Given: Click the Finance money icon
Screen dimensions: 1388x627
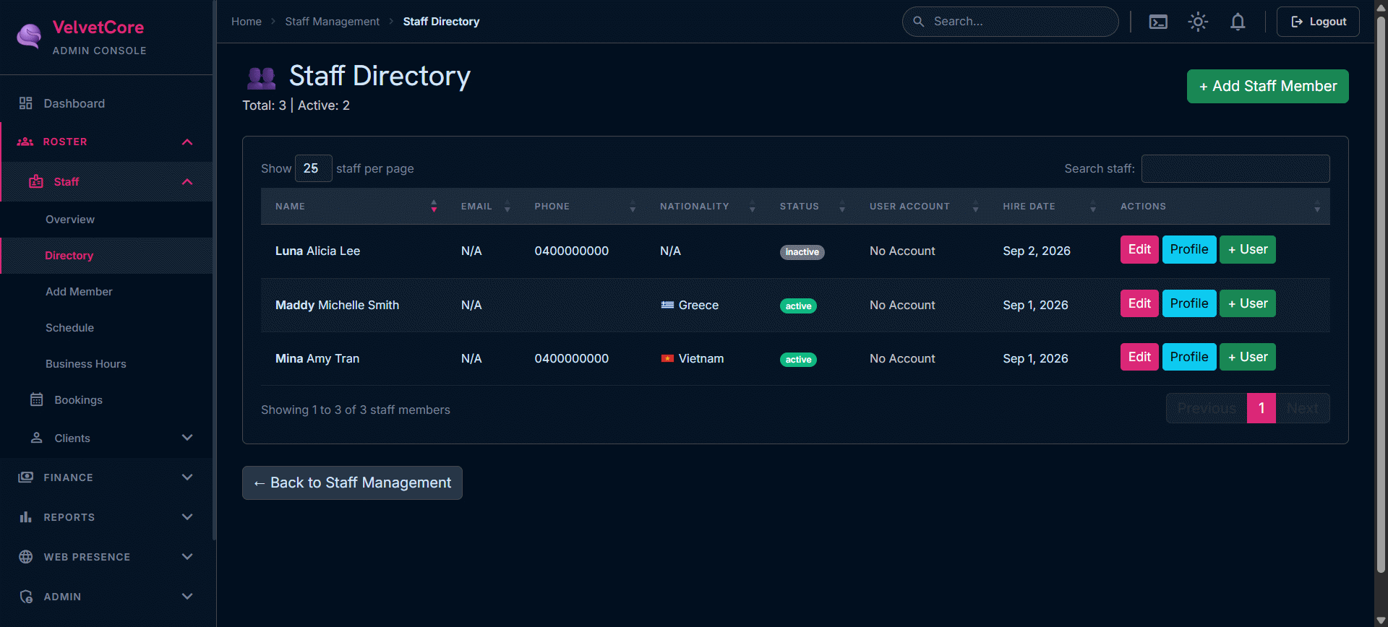Looking at the screenshot, I should click(26, 477).
